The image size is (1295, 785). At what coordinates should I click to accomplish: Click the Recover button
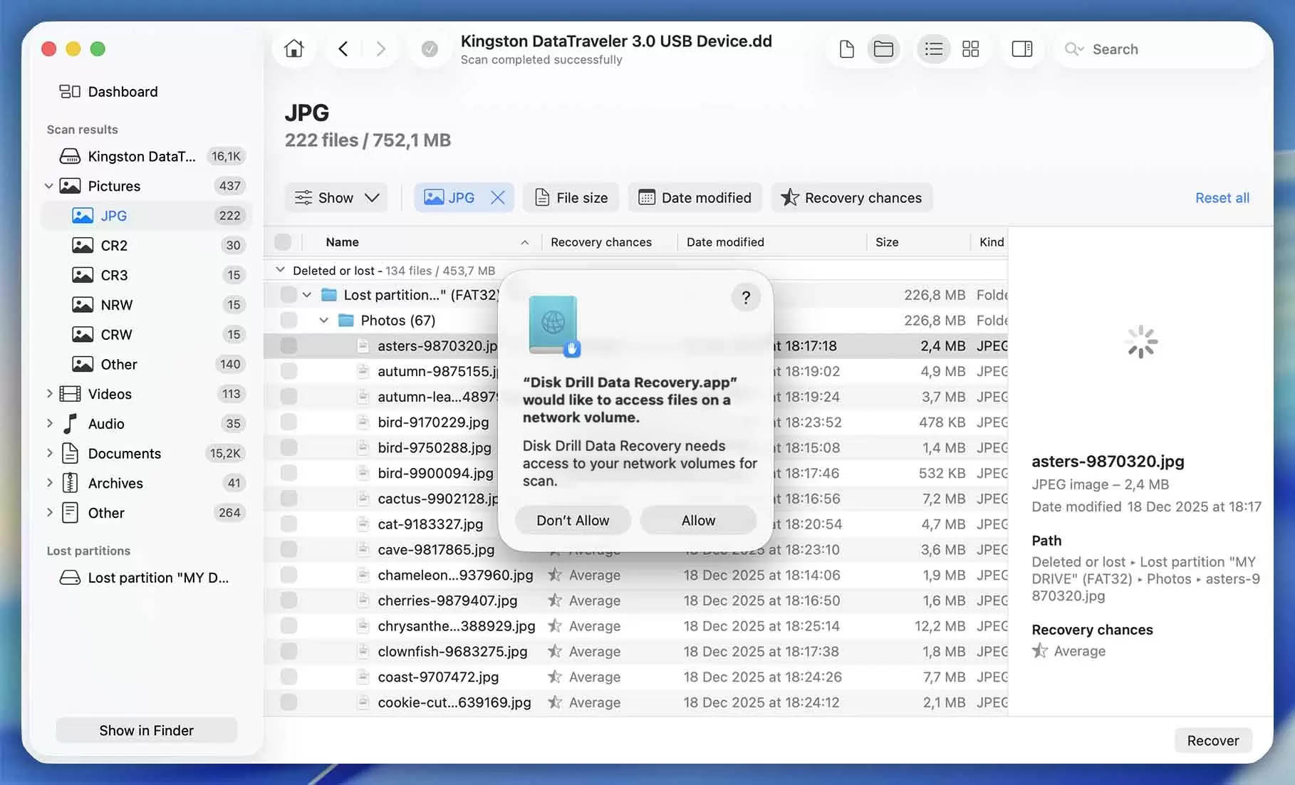point(1212,740)
